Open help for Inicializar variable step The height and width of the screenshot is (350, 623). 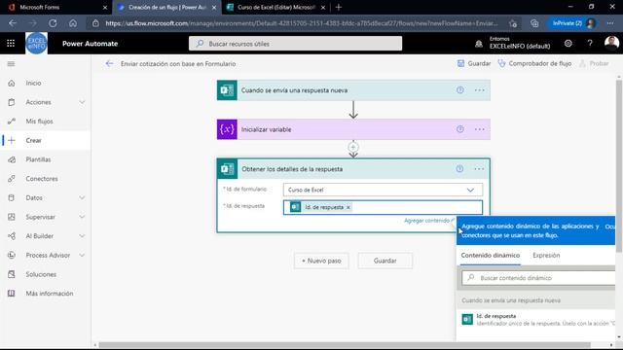(x=459, y=129)
